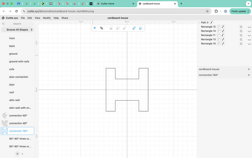Select the arrow Select tool
252x158 pixels.
click(95, 28)
